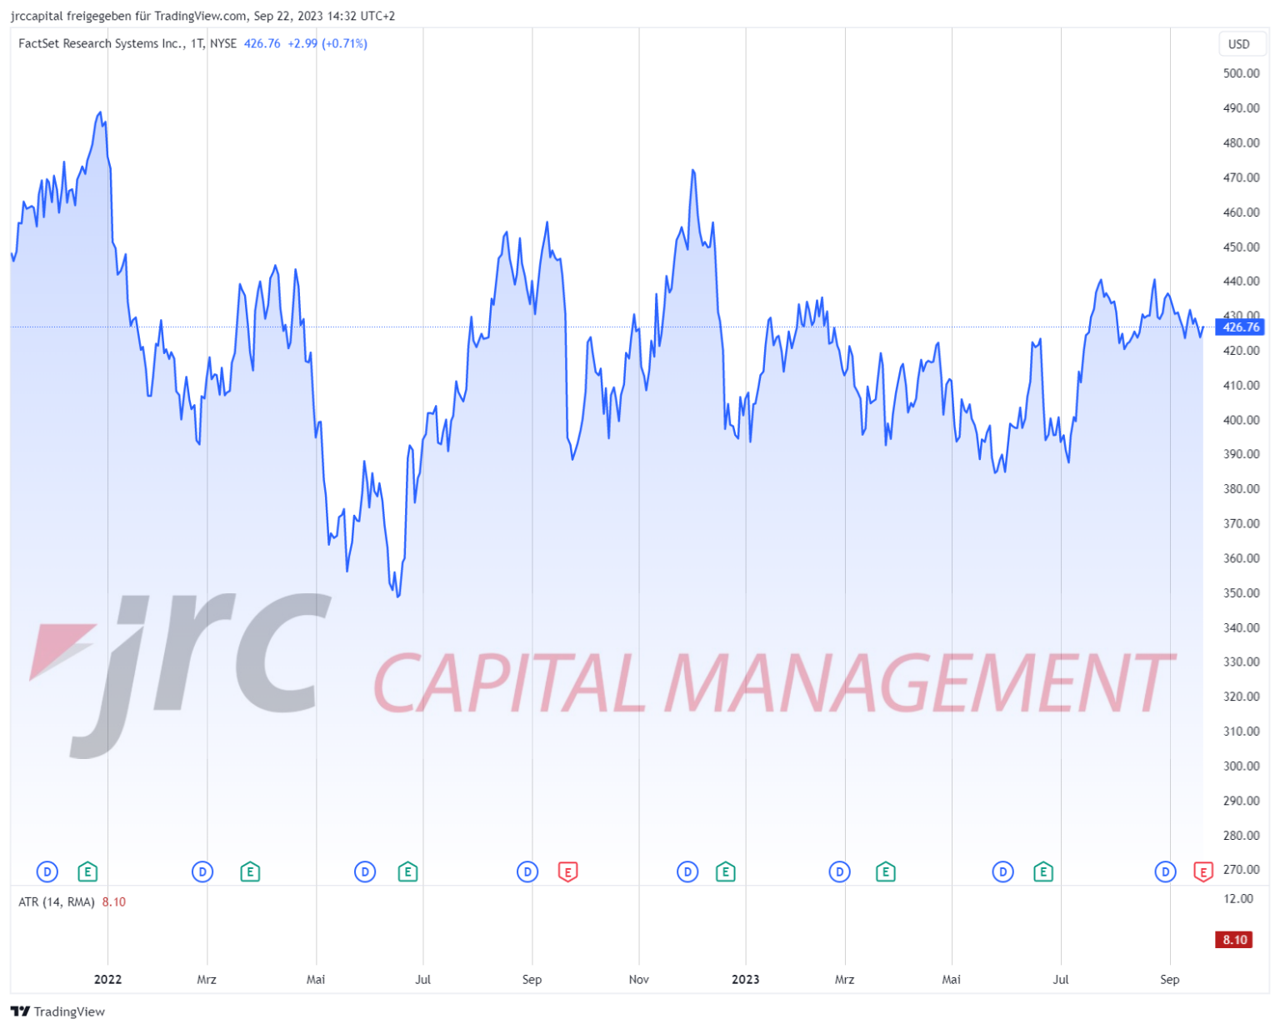This screenshot has height=1029, width=1280.
Task: Click the red earnings marker after Sep 2022
Action: [567, 872]
